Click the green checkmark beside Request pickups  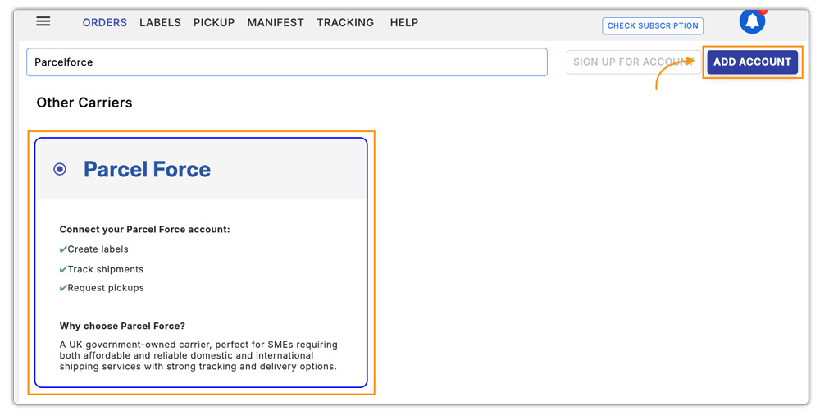[x=63, y=289]
